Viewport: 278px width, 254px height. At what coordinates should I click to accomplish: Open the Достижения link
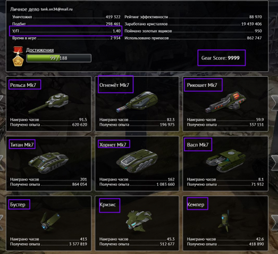click(40, 50)
